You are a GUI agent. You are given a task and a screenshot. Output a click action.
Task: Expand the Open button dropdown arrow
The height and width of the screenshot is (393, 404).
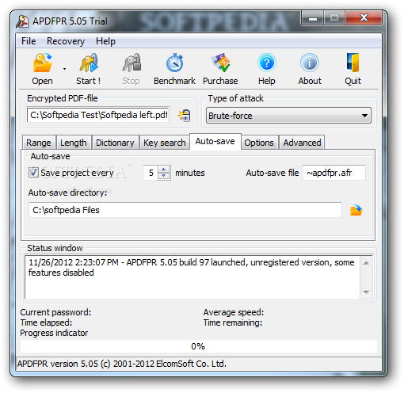pyautogui.click(x=64, y=69)
